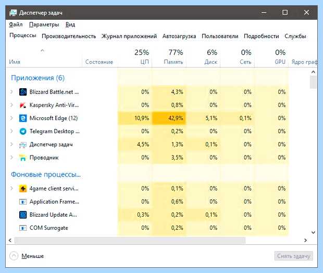
Task: Click the COM Surrogate icon
Action: (x=23, y=228)
